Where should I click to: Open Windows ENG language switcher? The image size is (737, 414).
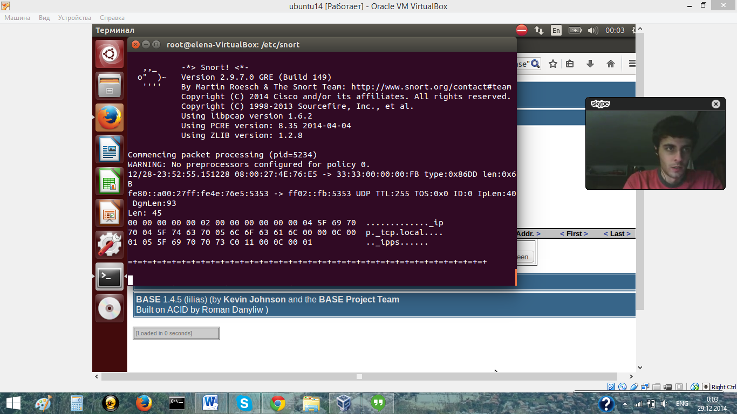pyautogui.click(x=682, y=404)
